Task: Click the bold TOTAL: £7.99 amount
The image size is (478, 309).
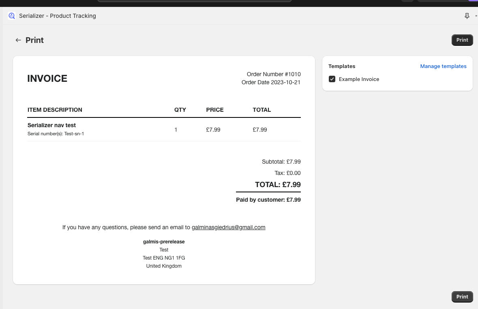Action: (278, 185)
